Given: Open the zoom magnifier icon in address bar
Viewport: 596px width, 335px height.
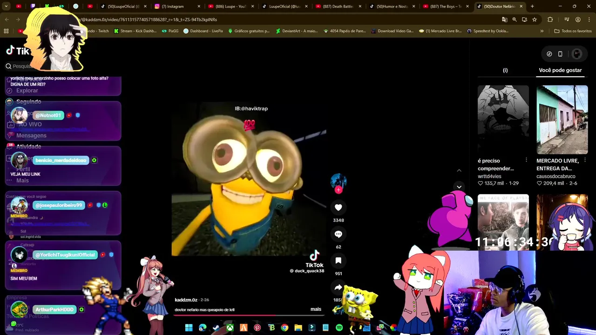Looking at the screenshot, I should click(x=515, y=20).
